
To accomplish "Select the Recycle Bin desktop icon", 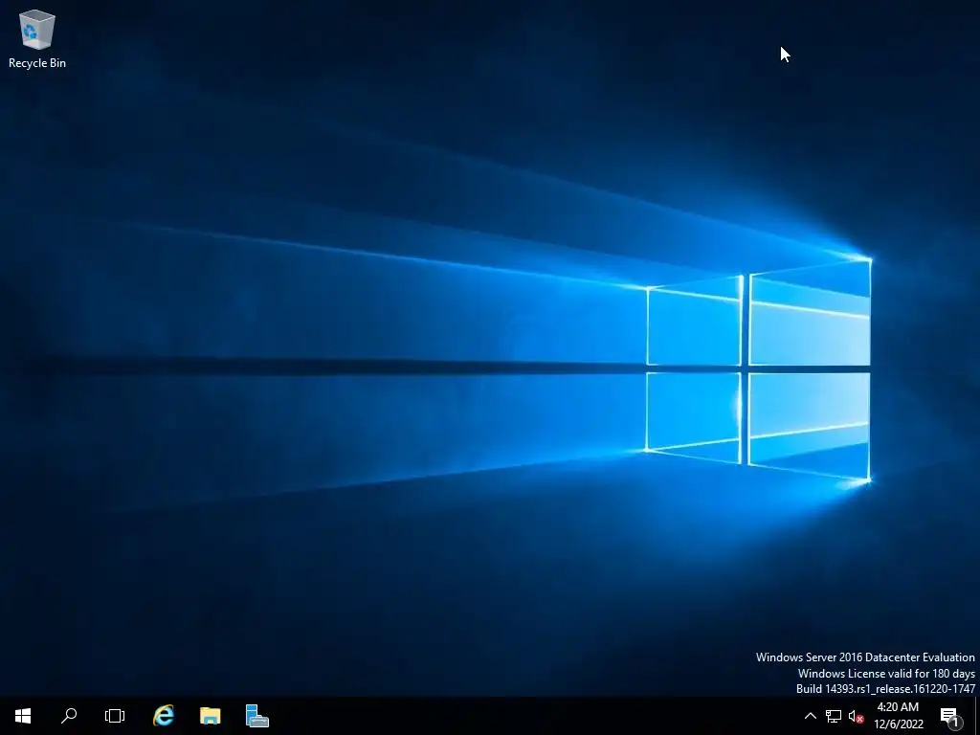I will (37, 38).
